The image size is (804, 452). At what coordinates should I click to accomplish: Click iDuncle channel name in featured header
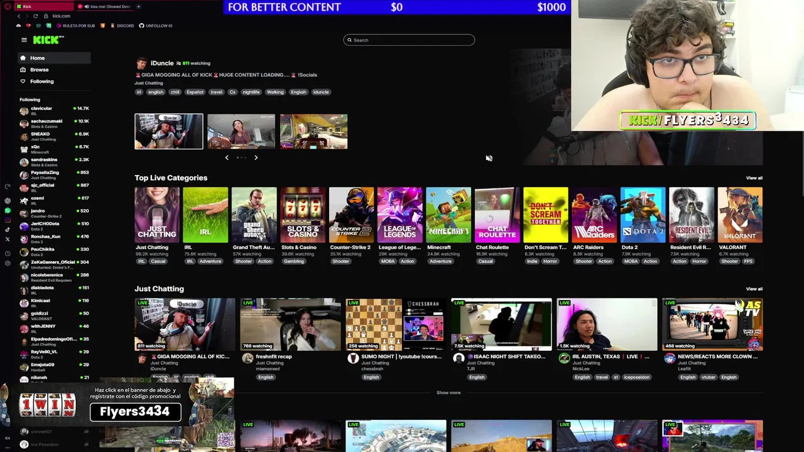[162, 63]
